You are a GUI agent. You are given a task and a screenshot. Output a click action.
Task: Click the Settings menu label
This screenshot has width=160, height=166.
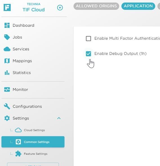pos(21,118)
